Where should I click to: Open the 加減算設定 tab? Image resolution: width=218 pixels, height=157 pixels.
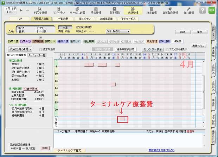(x=105, y=18)
